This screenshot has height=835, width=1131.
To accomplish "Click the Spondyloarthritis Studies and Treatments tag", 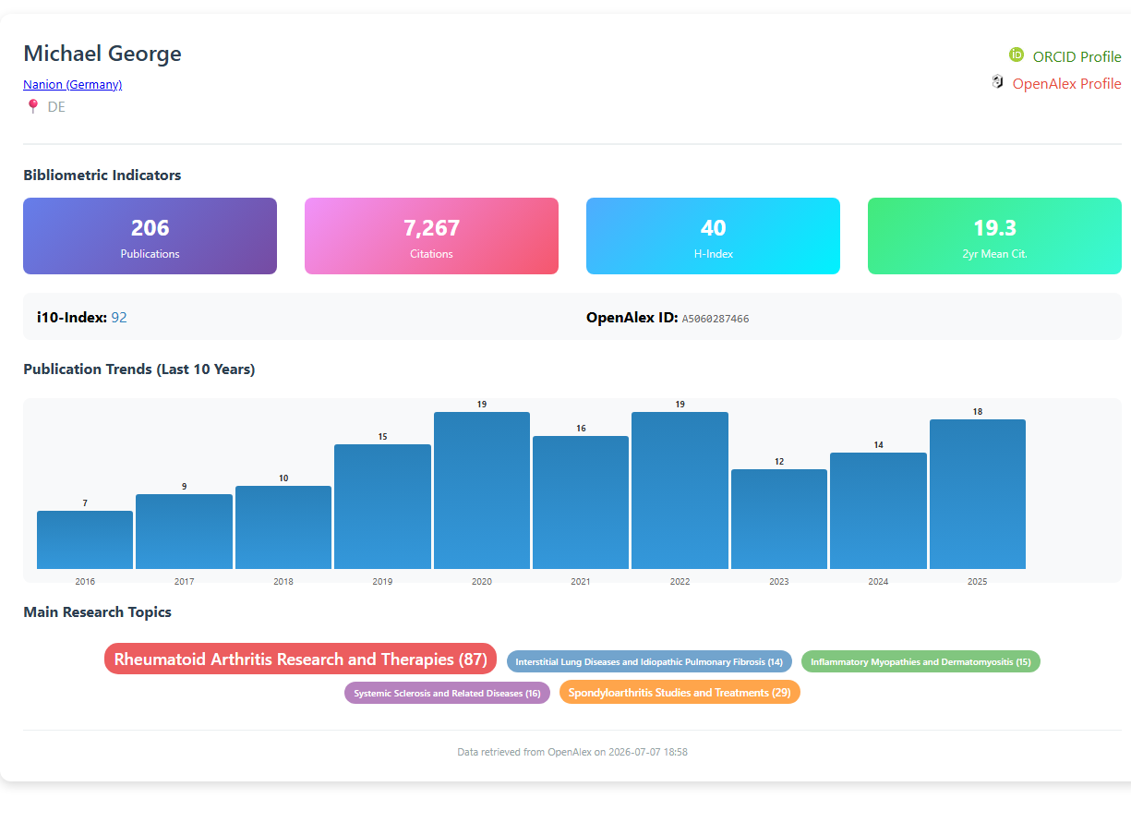I will point(680,692).
